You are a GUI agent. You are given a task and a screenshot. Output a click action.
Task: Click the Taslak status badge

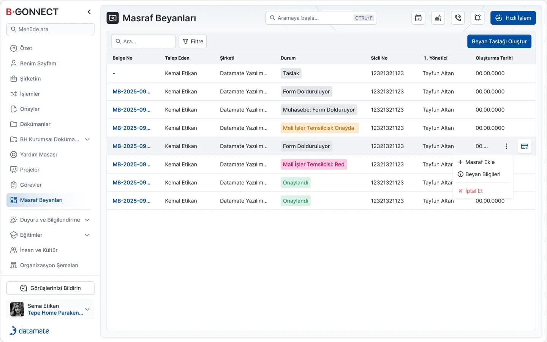[x=291, y=73]
